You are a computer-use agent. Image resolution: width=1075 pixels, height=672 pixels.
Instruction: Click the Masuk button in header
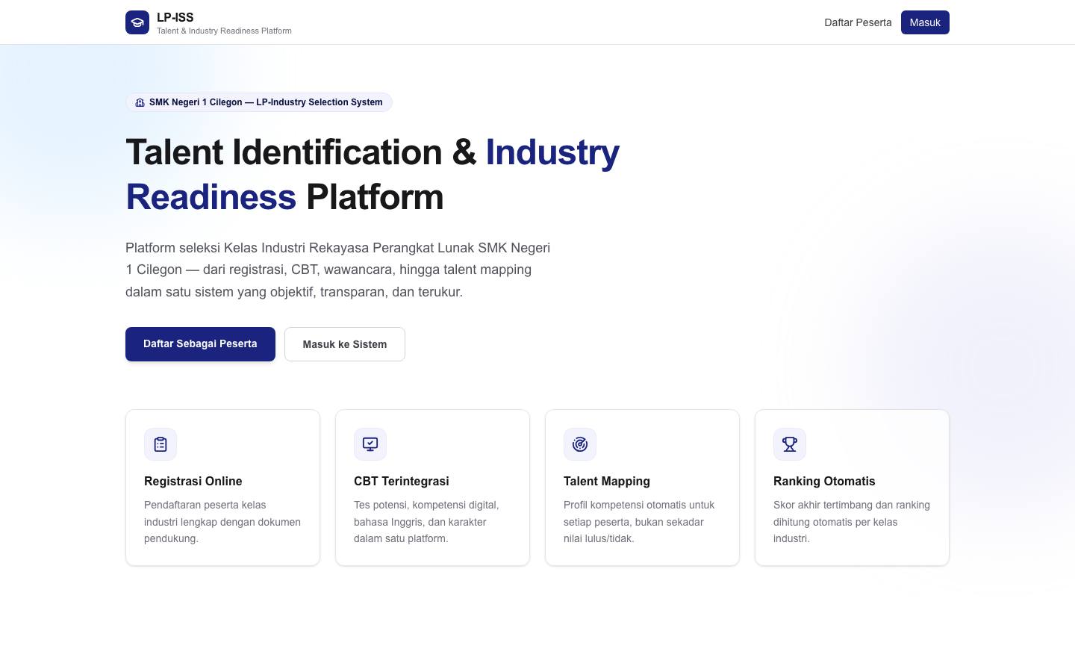point(925,22)
